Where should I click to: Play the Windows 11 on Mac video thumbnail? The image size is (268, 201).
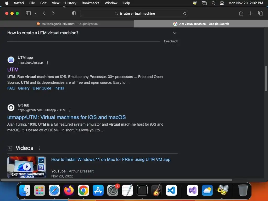(27, 167)
